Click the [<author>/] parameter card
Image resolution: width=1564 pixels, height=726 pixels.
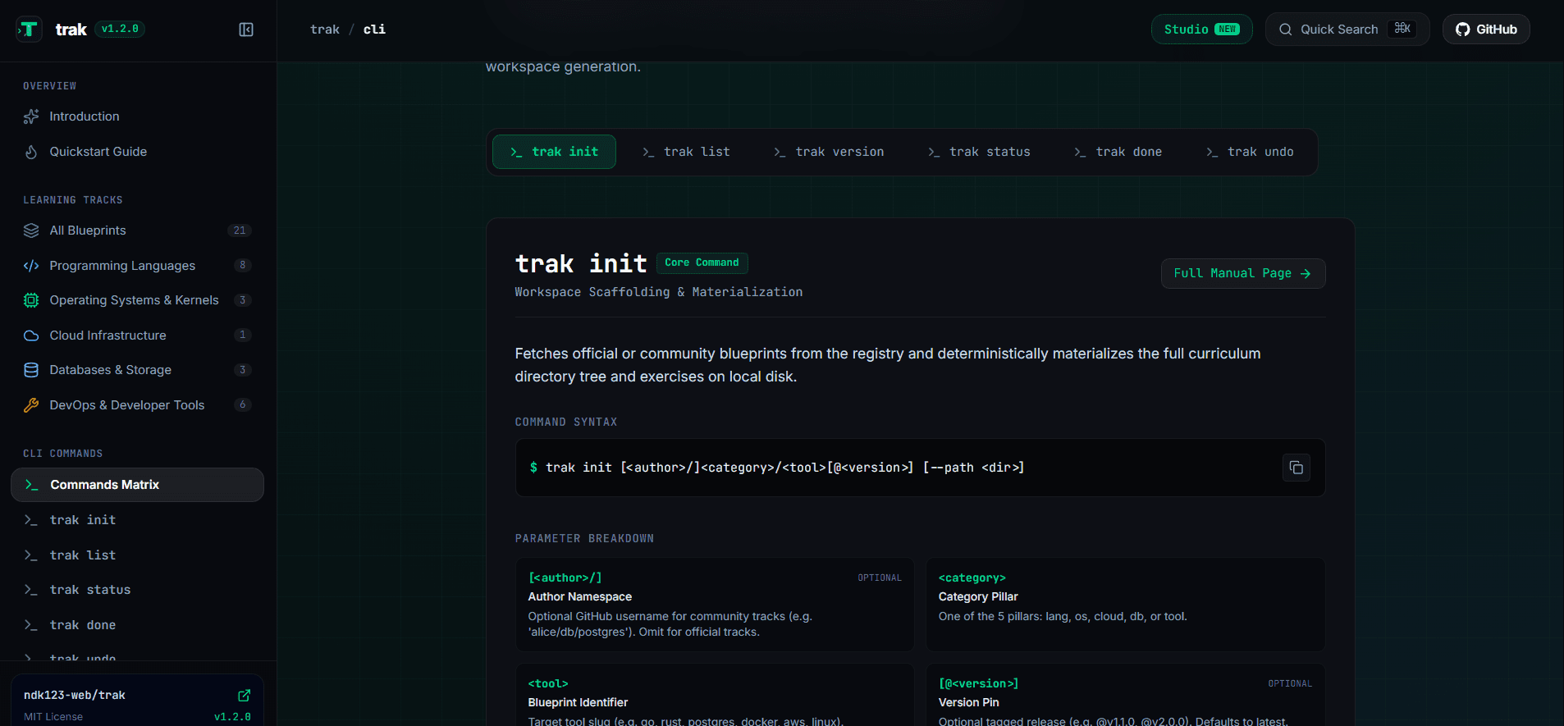715,605
